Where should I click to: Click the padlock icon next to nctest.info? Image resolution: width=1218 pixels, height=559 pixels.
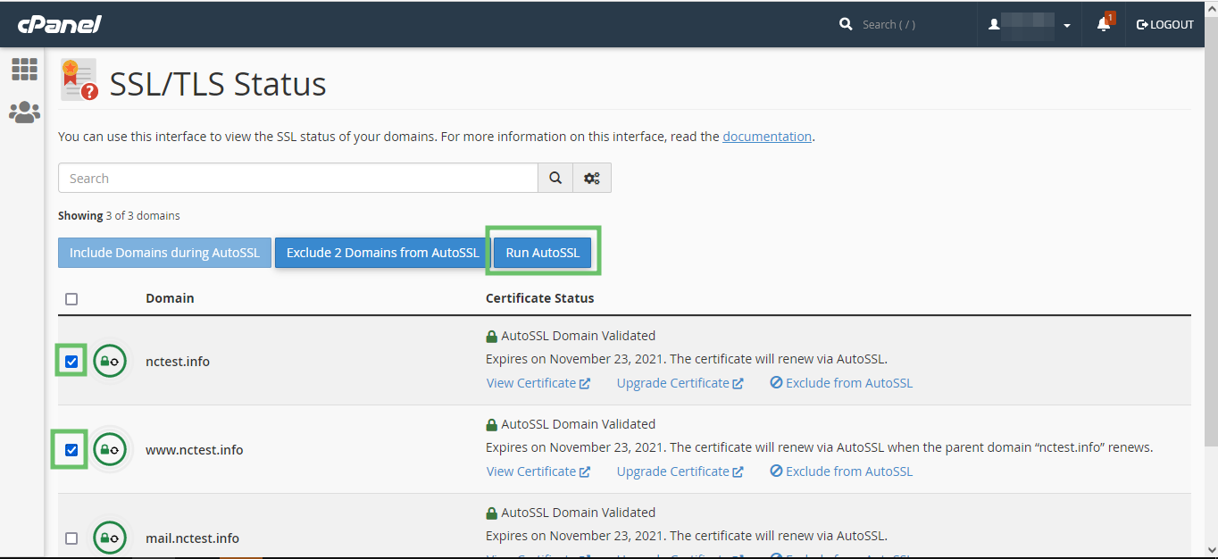click(109, 361)
